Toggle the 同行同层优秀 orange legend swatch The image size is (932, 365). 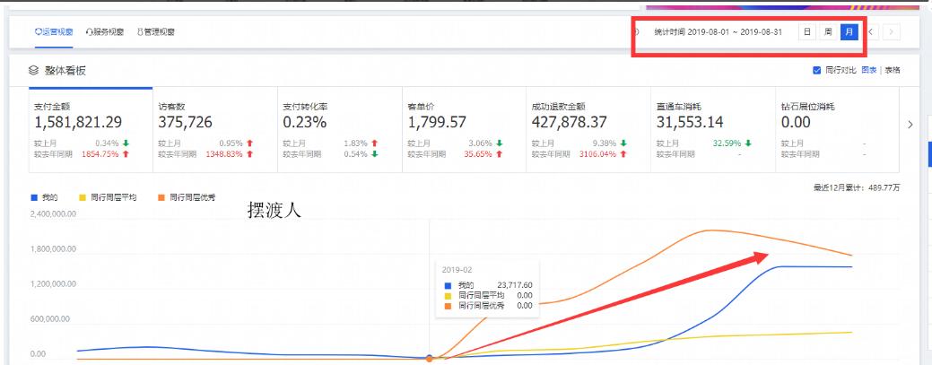161,196
